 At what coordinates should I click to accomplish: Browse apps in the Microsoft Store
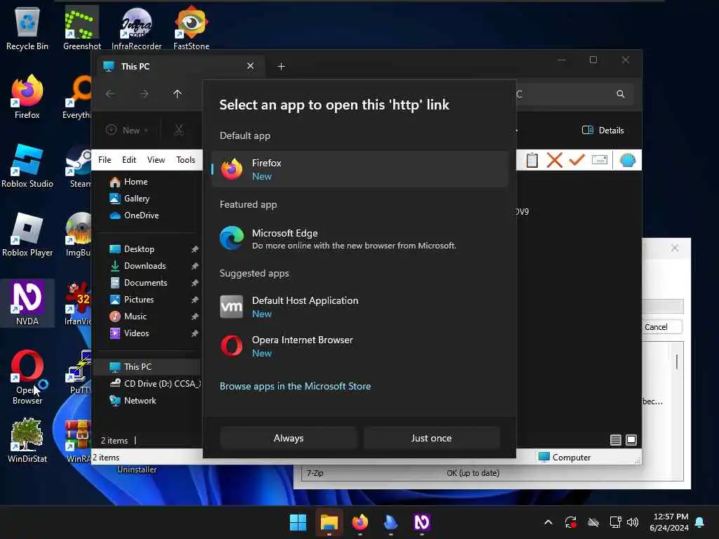pos(296,387)
